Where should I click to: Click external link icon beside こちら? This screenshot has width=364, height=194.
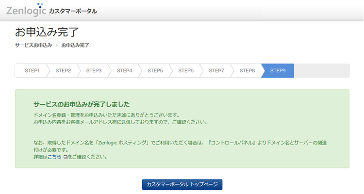coord(66,158)
